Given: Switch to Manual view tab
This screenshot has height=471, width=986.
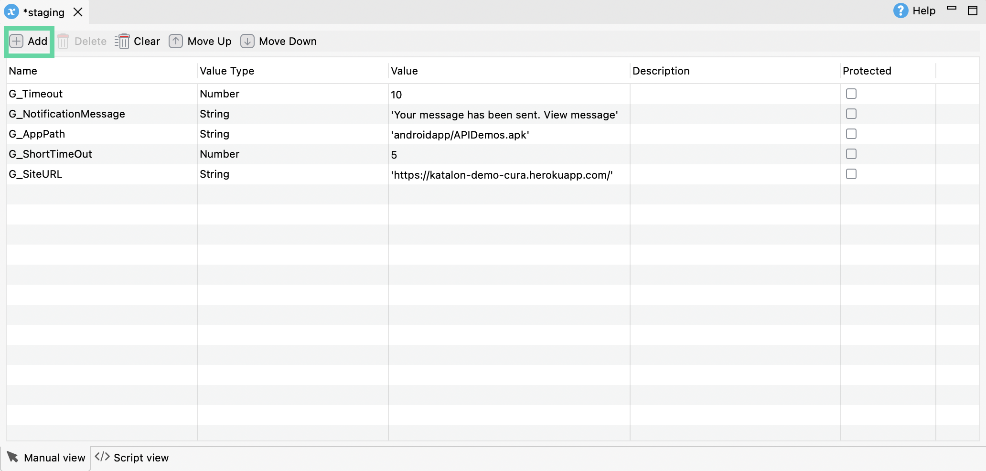Looking at the screenshot, I should [x=46, y=458].
